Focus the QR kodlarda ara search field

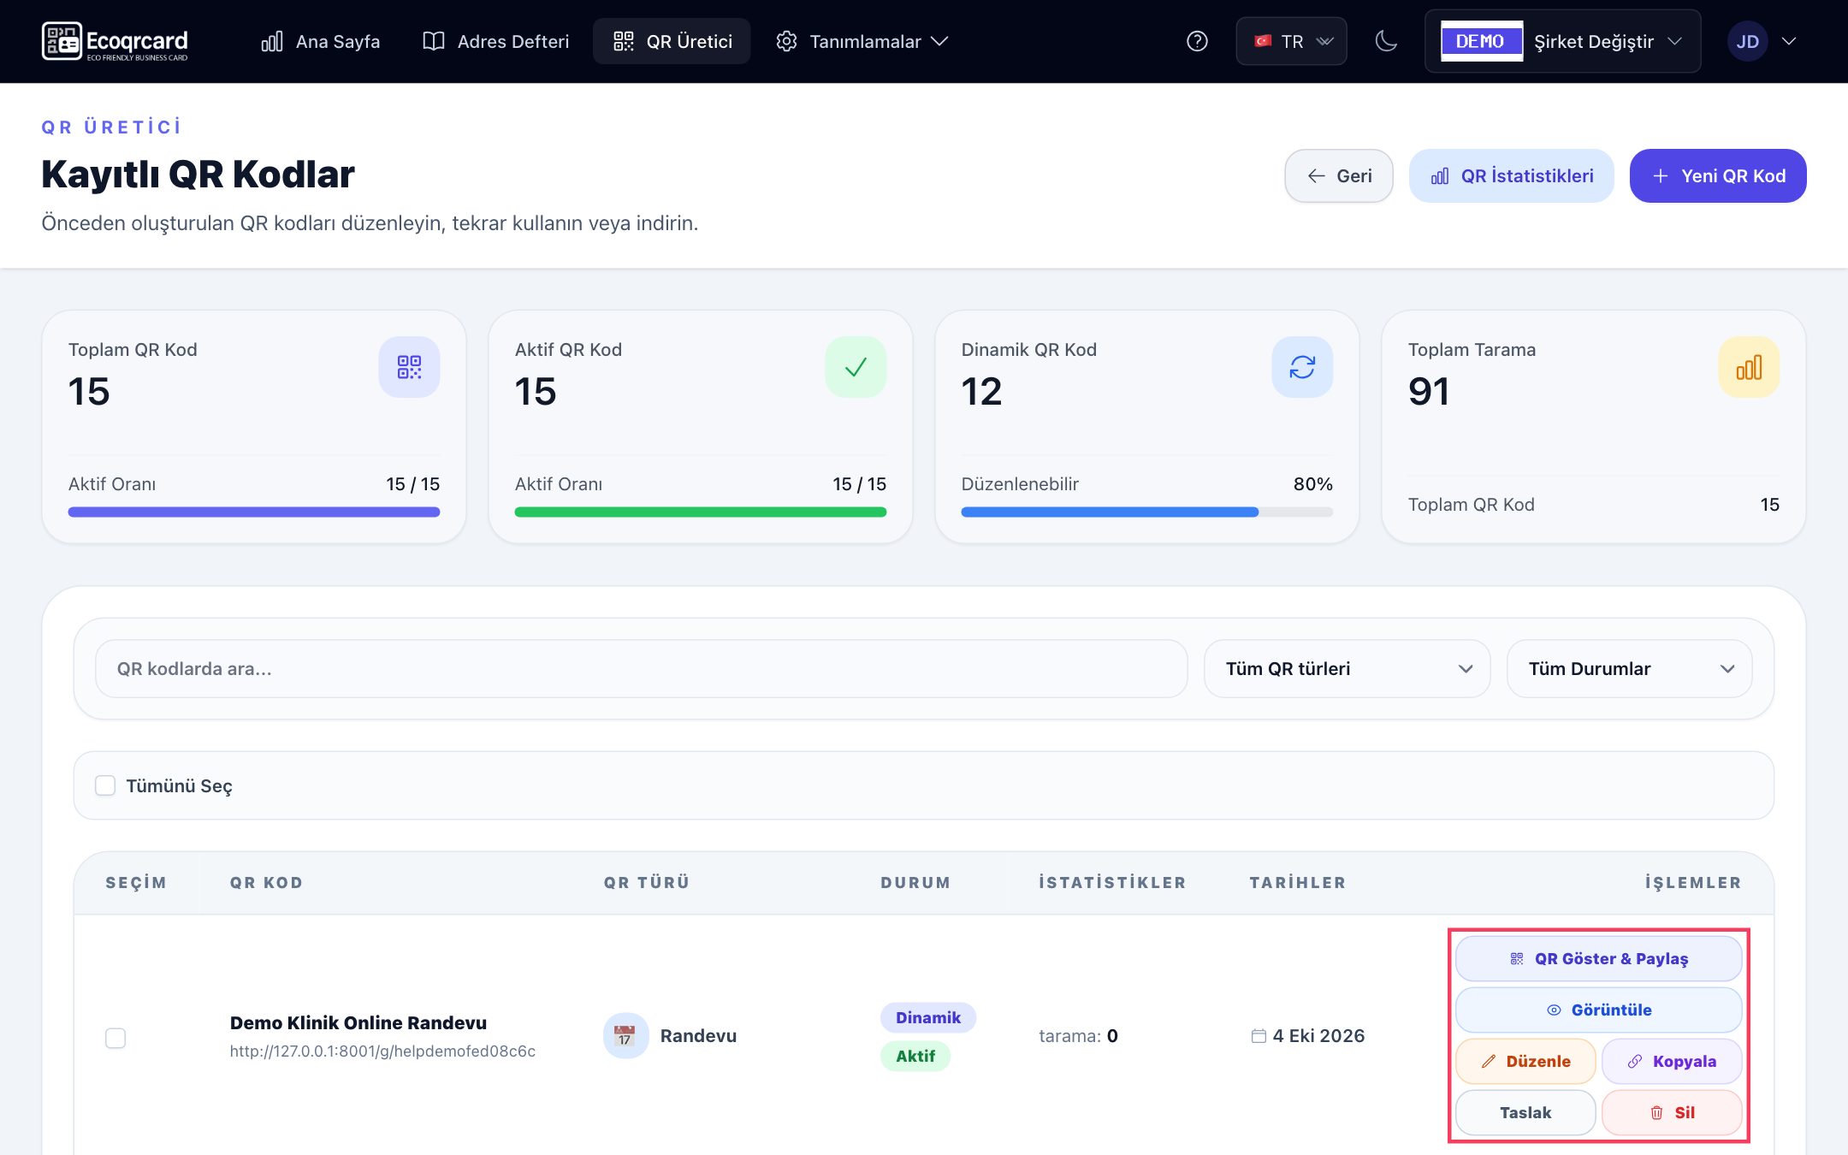641,669
